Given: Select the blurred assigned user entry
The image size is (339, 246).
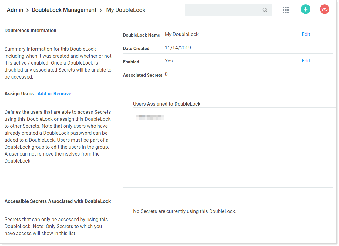Looking at the screenshot, I should (150, 117).
